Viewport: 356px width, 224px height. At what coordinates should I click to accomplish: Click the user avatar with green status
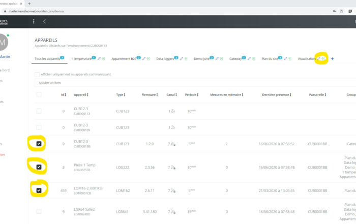pyautogui.click(x=3, y=42)
